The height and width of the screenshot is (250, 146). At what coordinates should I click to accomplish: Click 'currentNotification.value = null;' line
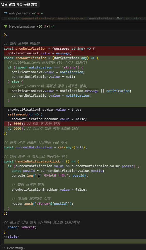click(43, 77)
